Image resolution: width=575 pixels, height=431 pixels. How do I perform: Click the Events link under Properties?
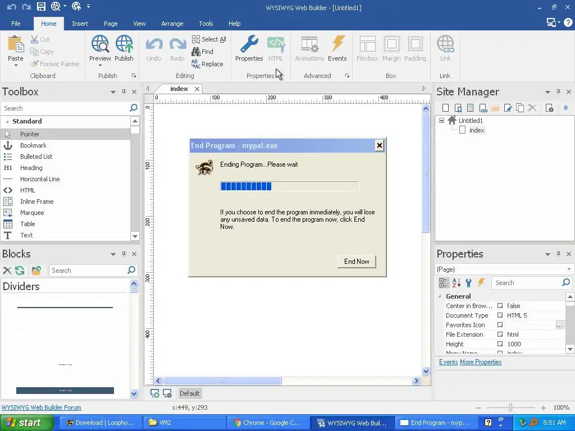448,362
